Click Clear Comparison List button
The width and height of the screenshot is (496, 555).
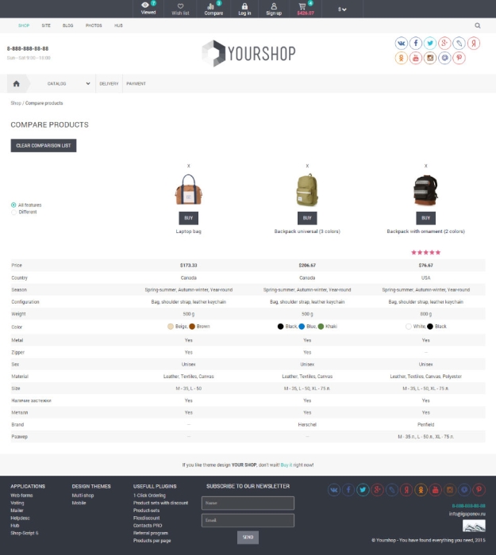44,145
